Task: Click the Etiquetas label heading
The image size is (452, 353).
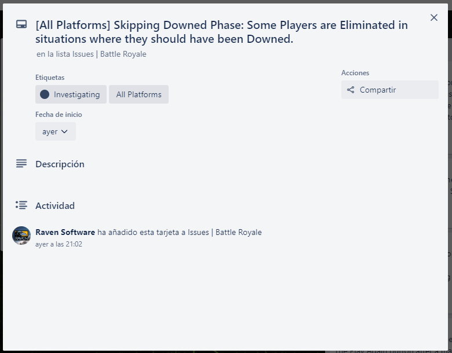Action: click(x=50, y=78)
